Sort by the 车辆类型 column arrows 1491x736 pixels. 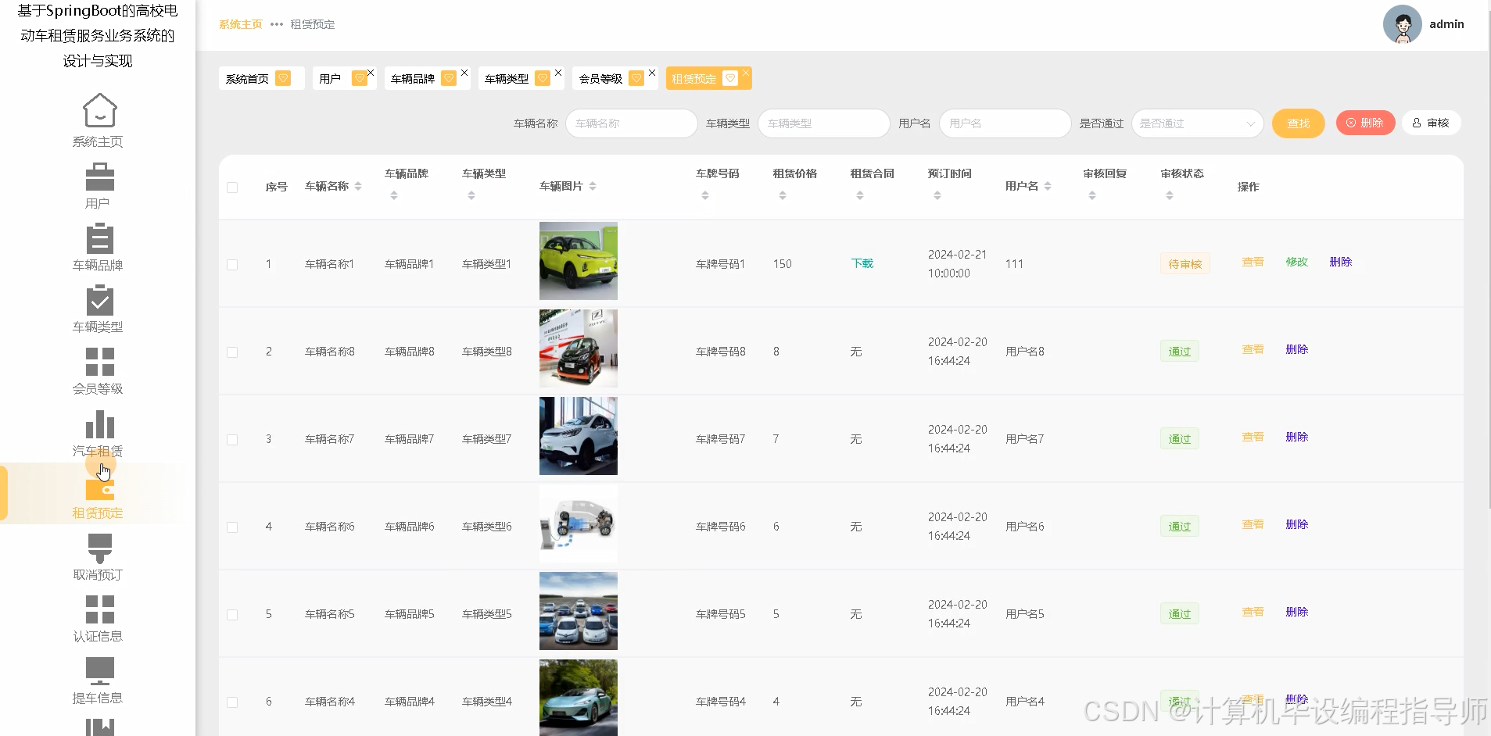pos(471,195)
